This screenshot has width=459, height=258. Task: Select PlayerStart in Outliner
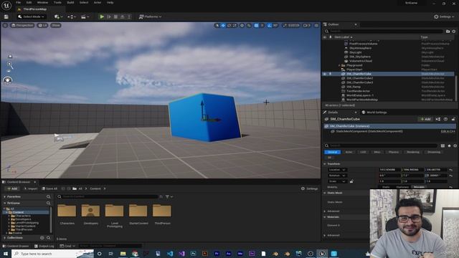pos(354,70)
